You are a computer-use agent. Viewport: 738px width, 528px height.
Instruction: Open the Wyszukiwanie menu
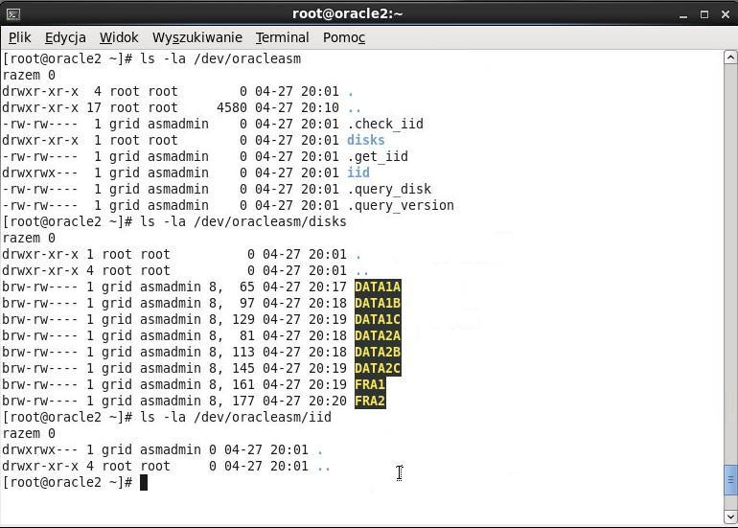pyautogui.click(x=197, y=37)
